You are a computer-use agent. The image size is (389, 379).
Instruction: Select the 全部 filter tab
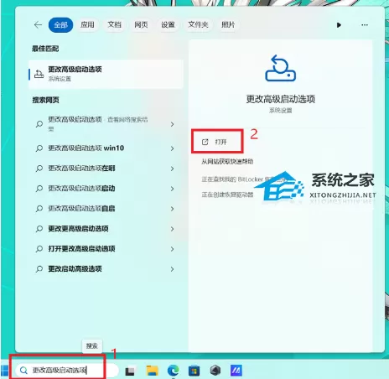(x=60, y=25)
